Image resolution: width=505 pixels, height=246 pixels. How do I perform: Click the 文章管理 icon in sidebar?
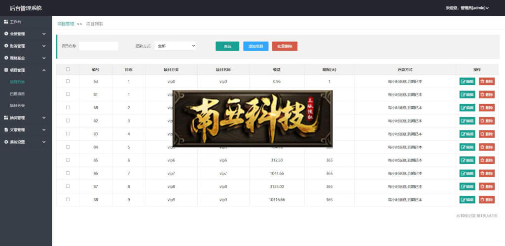[6, 130]
